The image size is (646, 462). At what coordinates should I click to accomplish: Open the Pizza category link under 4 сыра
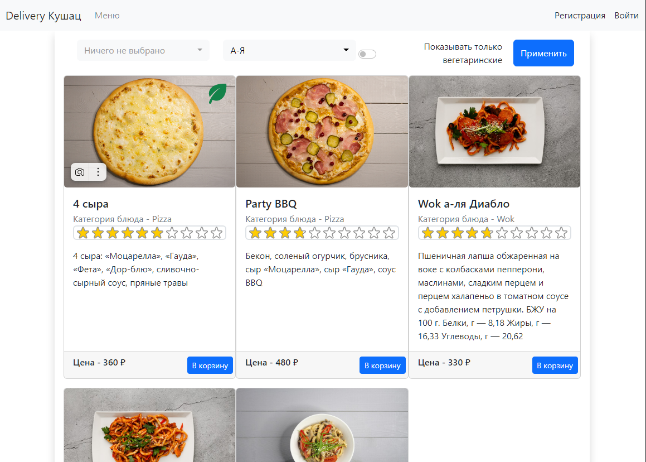(162, 219)
